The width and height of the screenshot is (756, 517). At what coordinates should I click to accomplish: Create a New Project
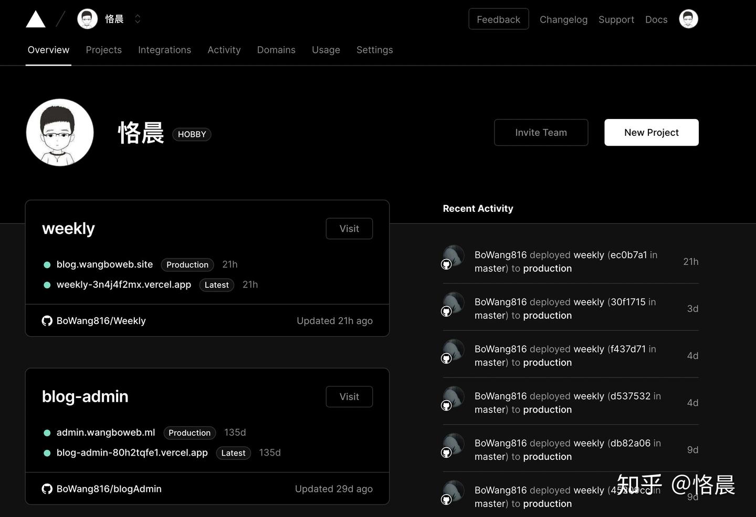tap(652, 132)
